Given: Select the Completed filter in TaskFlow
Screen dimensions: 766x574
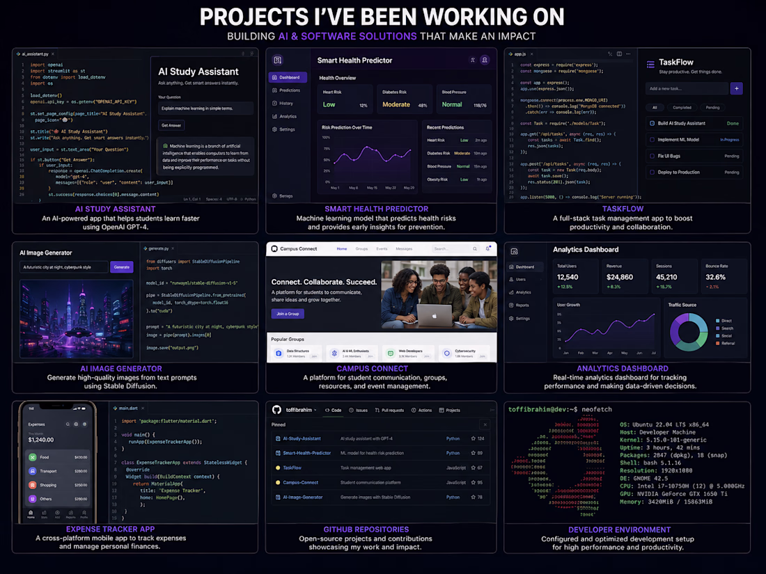Looking at the screenshot, I should pyautogui.click(x=682, y=107).
